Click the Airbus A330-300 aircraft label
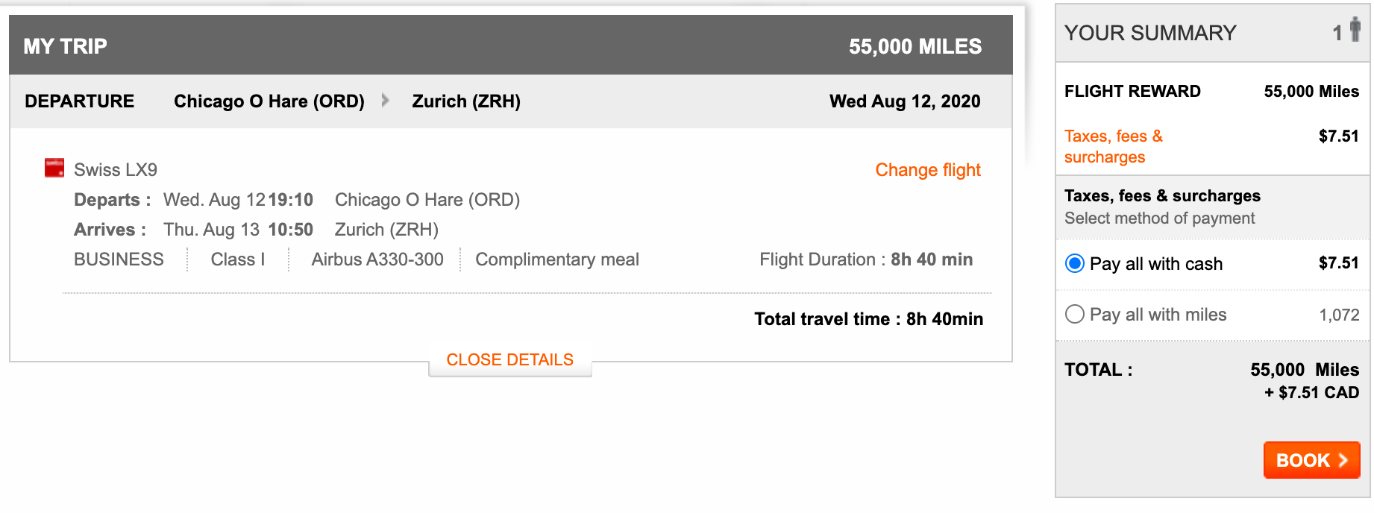The height and width of the screenshot is (513, 1374). coord(377,259)
